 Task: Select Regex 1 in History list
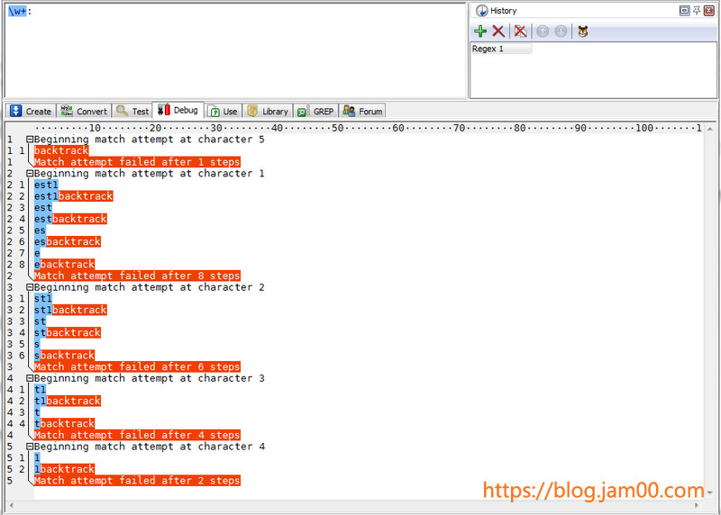(x=501, y=49)
